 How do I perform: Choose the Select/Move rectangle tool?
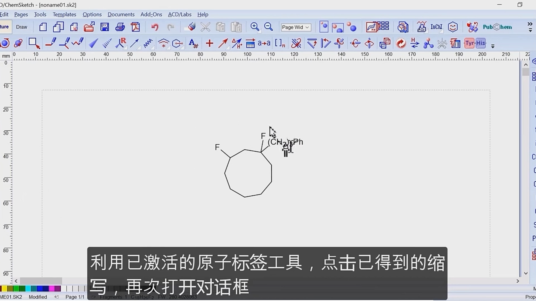click(34, 43)
